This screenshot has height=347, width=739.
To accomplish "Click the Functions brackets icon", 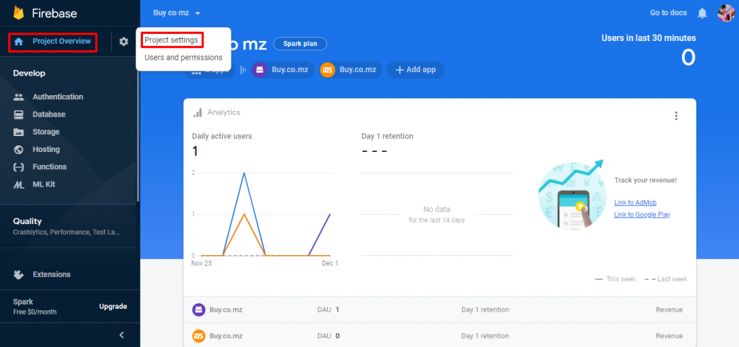I will click(x=19, y=167).
